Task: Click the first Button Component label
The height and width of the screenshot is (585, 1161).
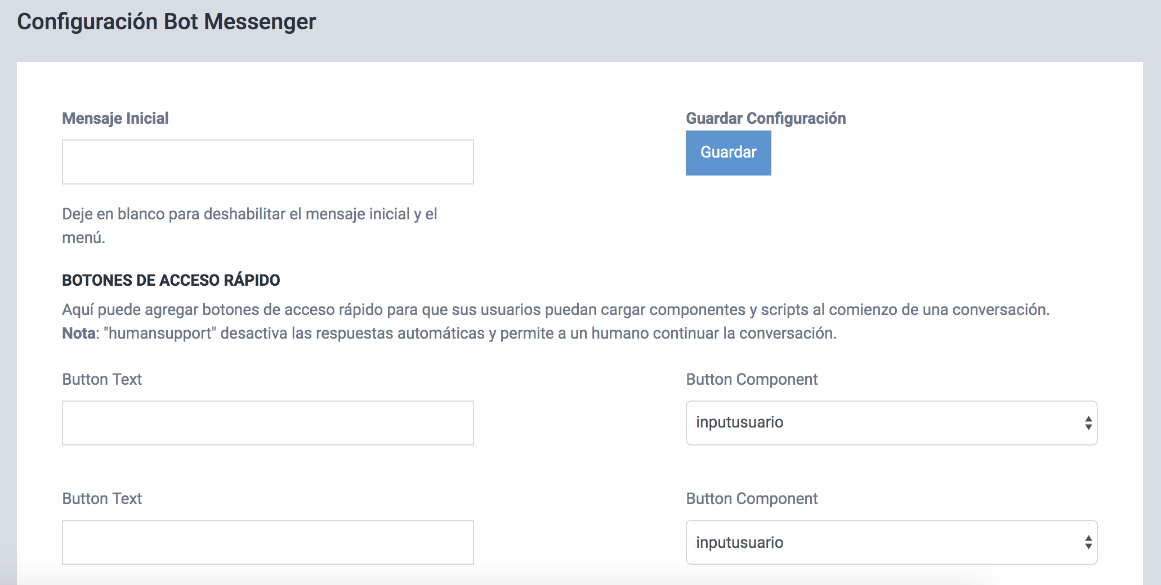Action: [752, 380]
